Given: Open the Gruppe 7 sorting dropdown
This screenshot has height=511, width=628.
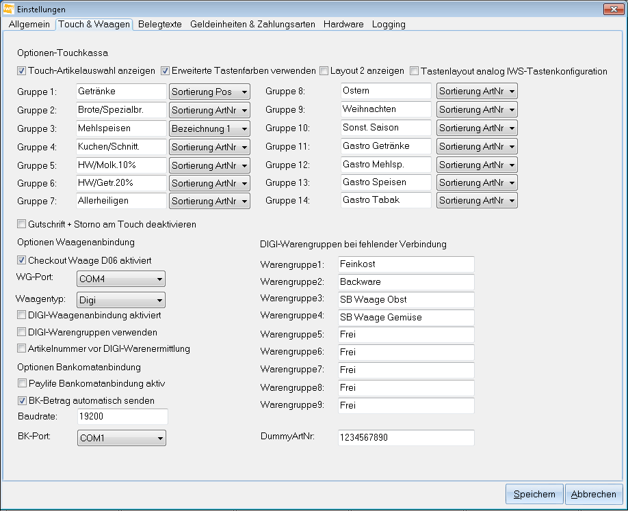Looking at the screenshot, I should 209,201.
